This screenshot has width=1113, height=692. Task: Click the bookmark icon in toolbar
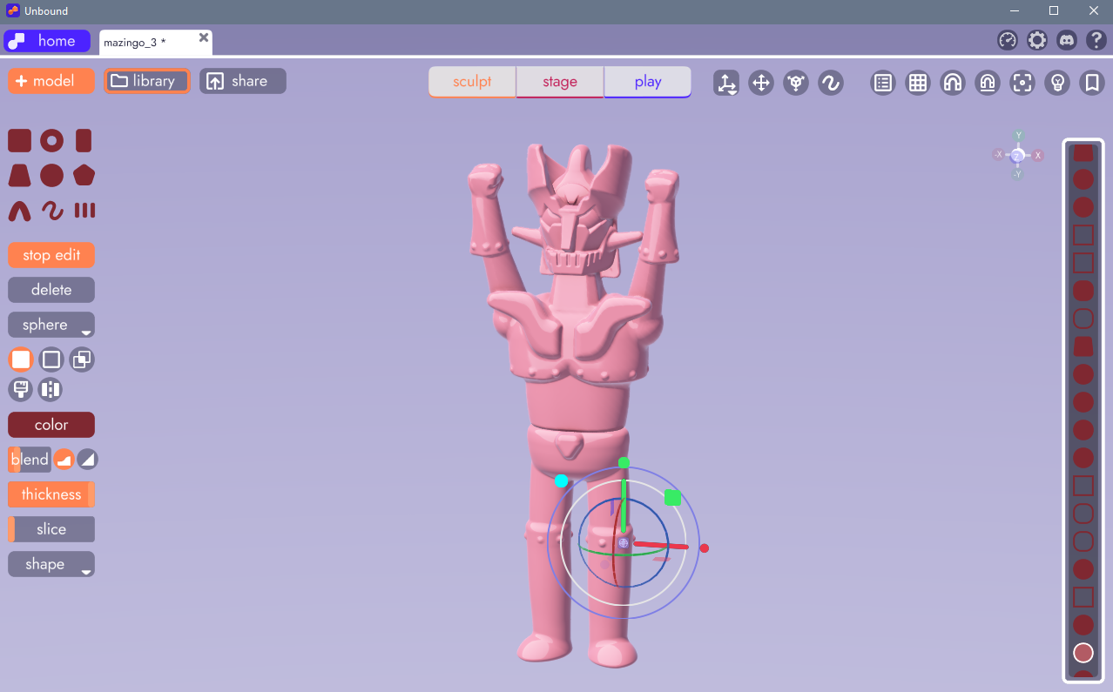[x=1090, y=83]
